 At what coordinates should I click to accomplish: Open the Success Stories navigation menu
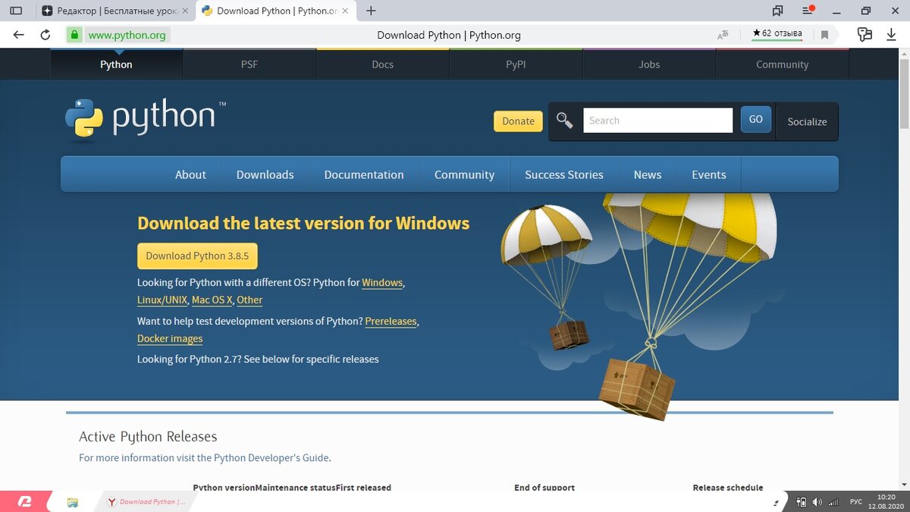pyautogui.click(x=564, y=174)
